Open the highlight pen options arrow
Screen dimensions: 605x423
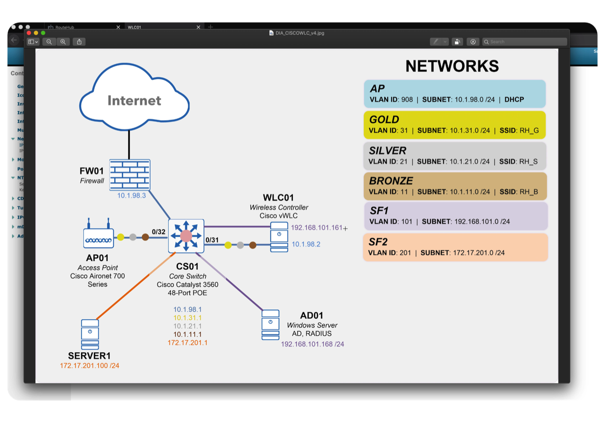tap(445, 42)
